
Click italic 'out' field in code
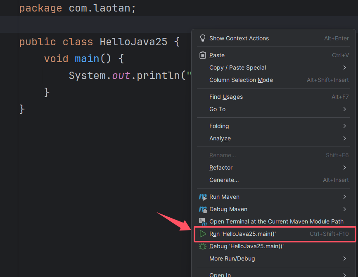121,76
